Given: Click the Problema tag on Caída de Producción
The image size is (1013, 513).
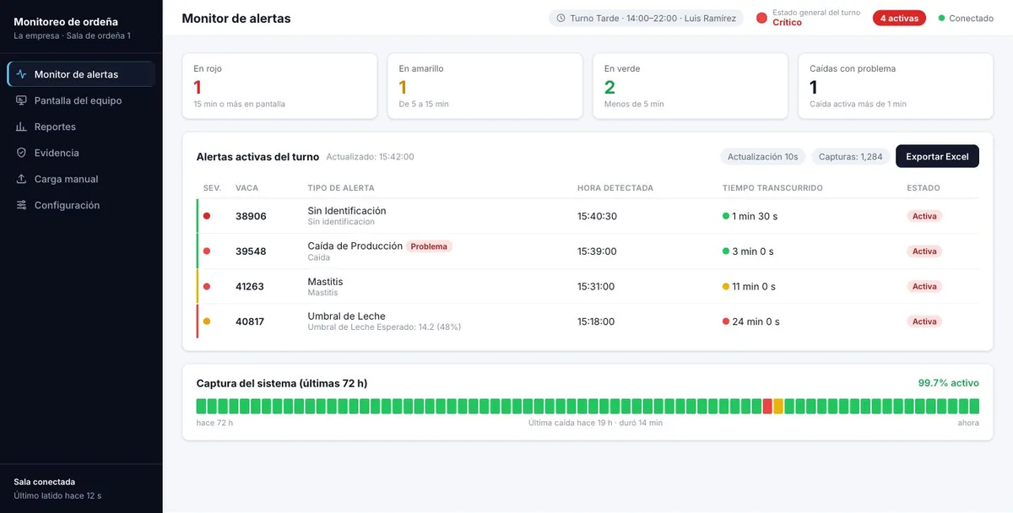Looking at the screenshot, I should pyautogui.click(x=430, y=246).
